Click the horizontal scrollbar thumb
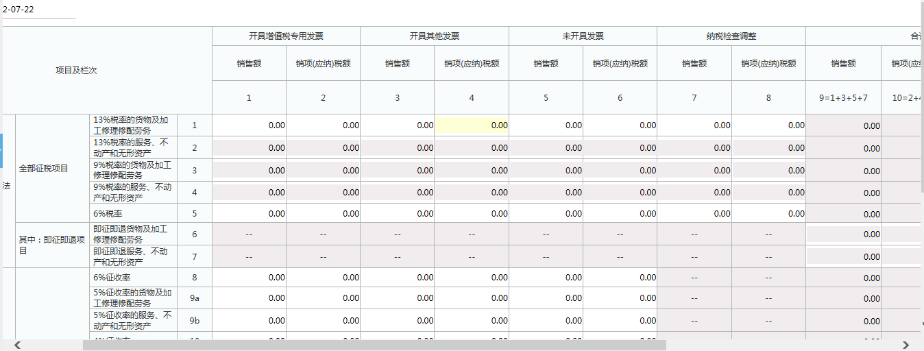Image resolution: width=924 pixels, height=351 pixels. pyautogui.click(x=374, y=345)
